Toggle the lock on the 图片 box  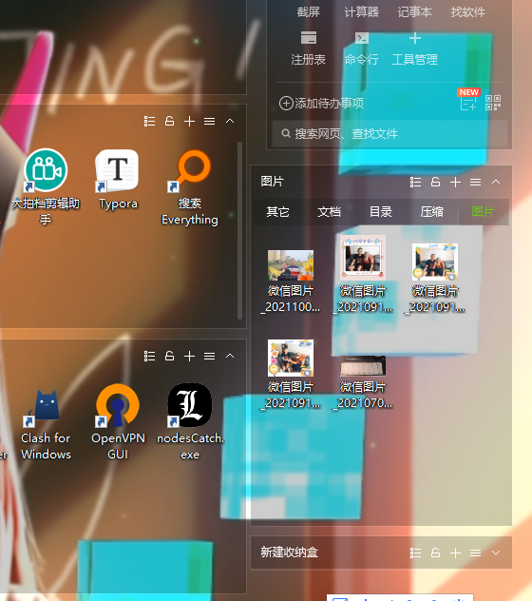click(435, 182)
